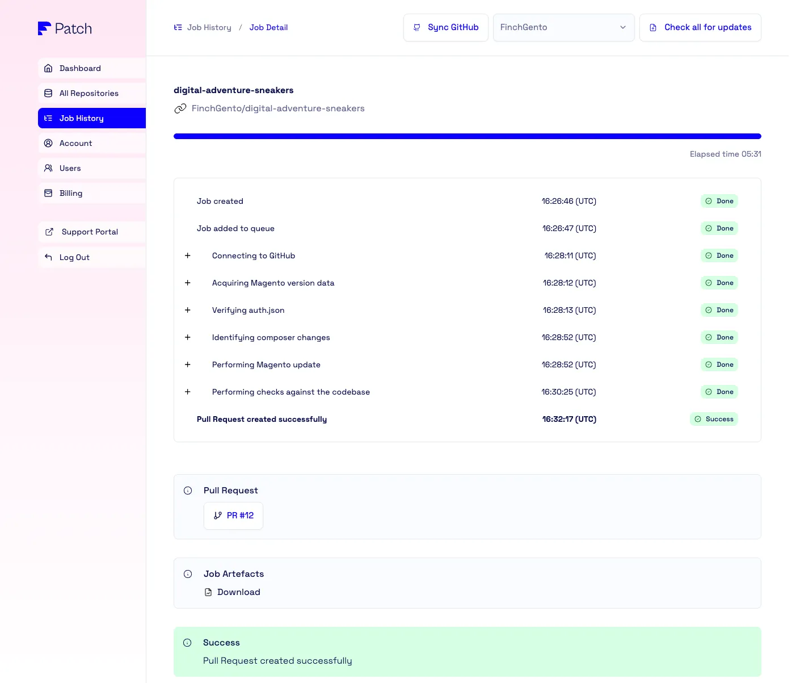This screenshot has height=683, width=796.
Task: Click the blue job progress bar
Action: [x=467, y=136]
